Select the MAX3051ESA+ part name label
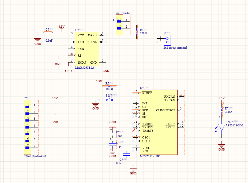This screenshot has height=183, width=248. click(x=85, y=68)
